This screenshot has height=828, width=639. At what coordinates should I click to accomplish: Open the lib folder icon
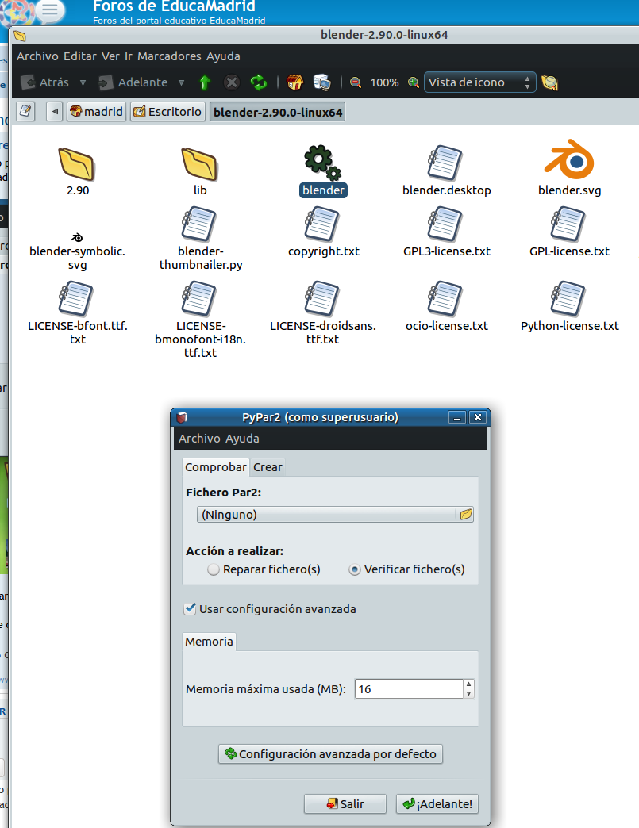pos(199,164)
